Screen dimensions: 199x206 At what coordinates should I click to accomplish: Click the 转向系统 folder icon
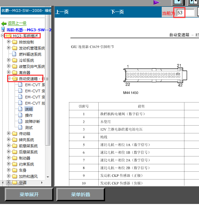coord(15,140)
